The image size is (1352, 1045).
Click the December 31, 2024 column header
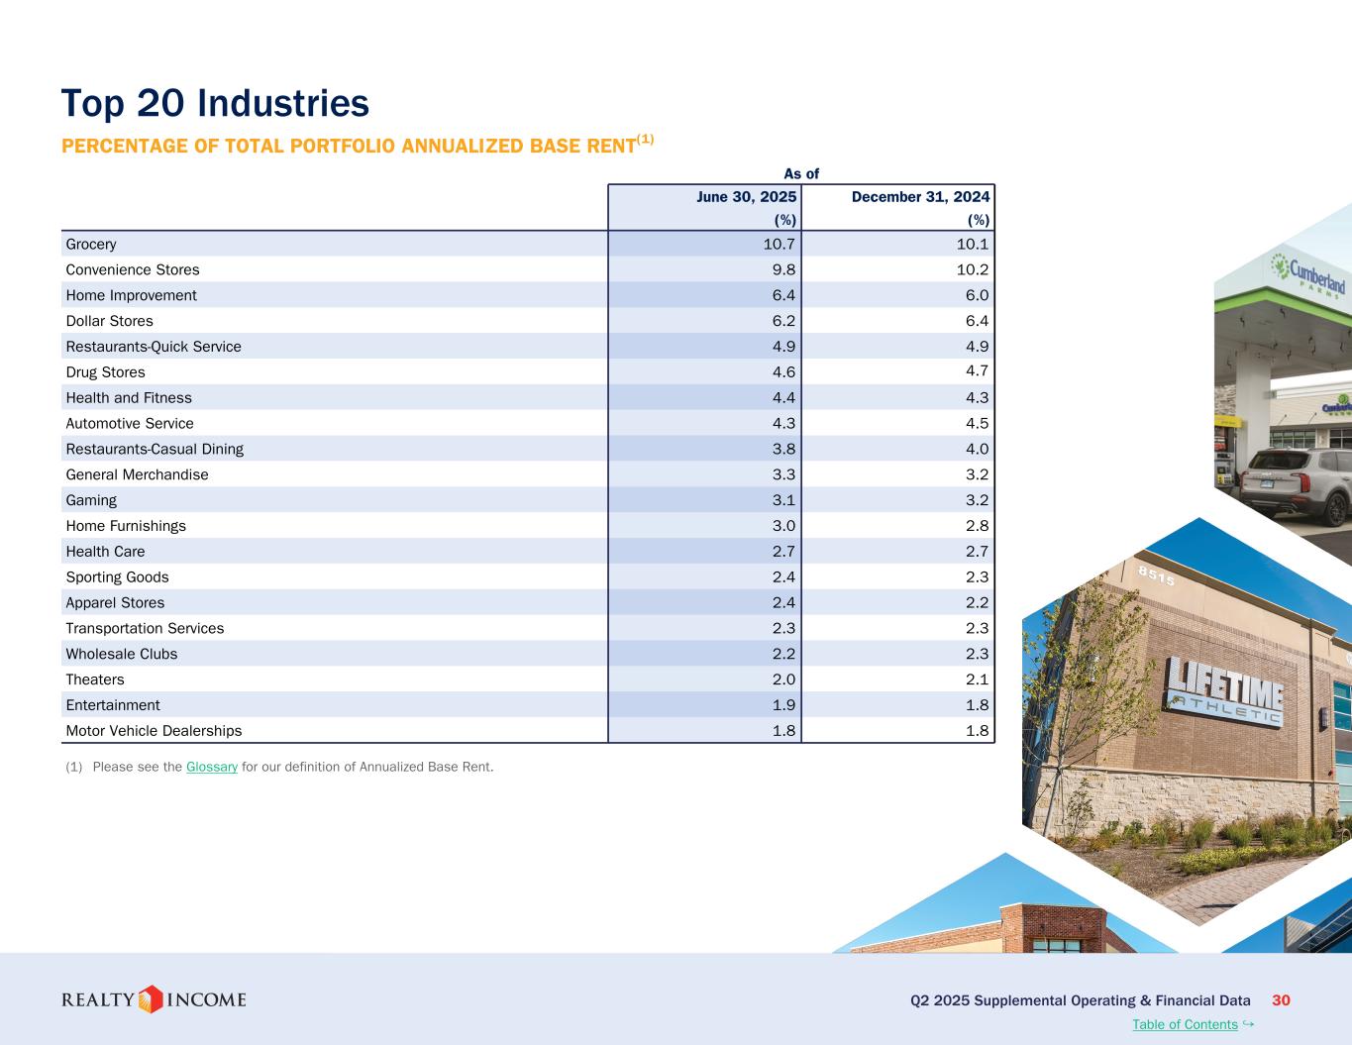pos(920,197)
